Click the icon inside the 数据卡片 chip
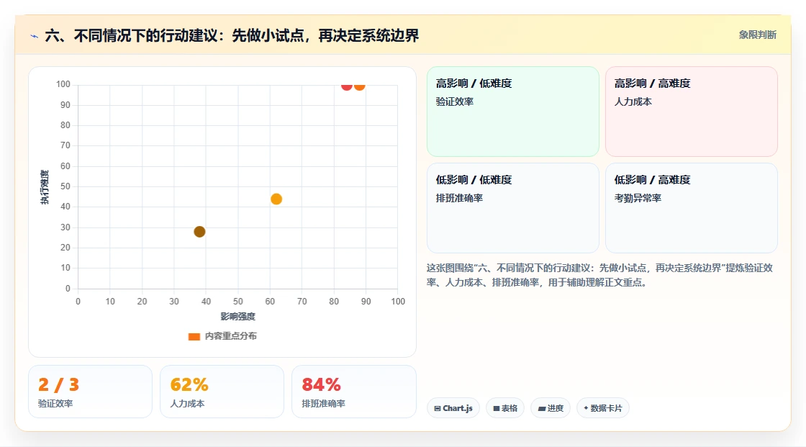Viewport: 806px width, 447px height. click(x=586, y=408)
